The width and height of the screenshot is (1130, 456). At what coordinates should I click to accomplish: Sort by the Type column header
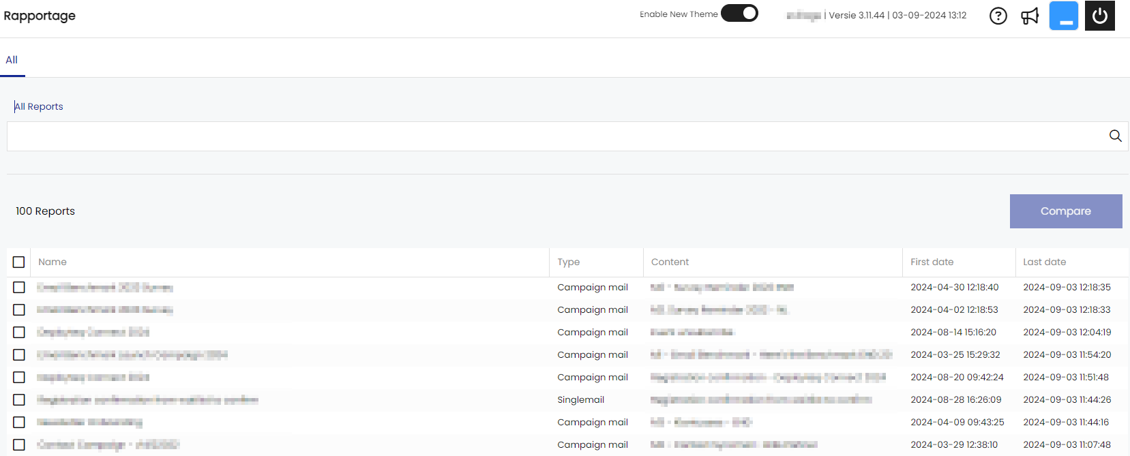point(568,262)
